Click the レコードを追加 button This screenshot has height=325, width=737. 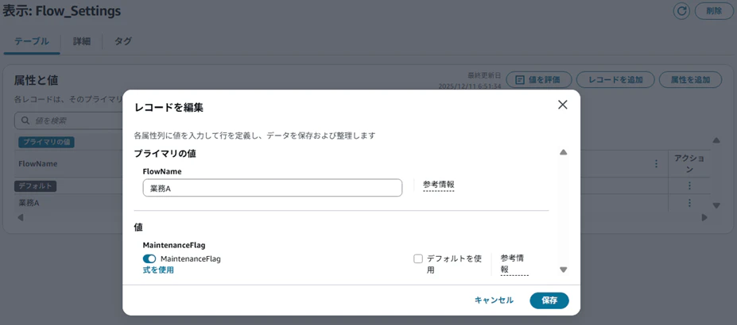[x=615, y=79]
